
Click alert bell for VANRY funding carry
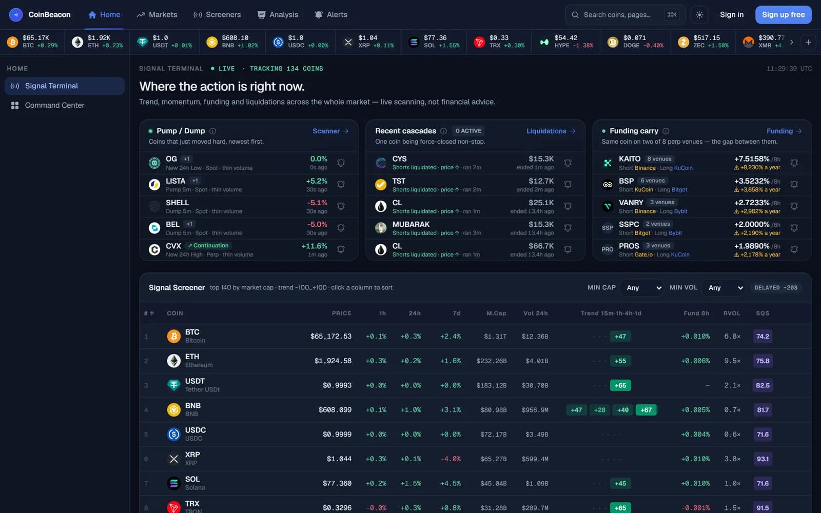[794, 206]
